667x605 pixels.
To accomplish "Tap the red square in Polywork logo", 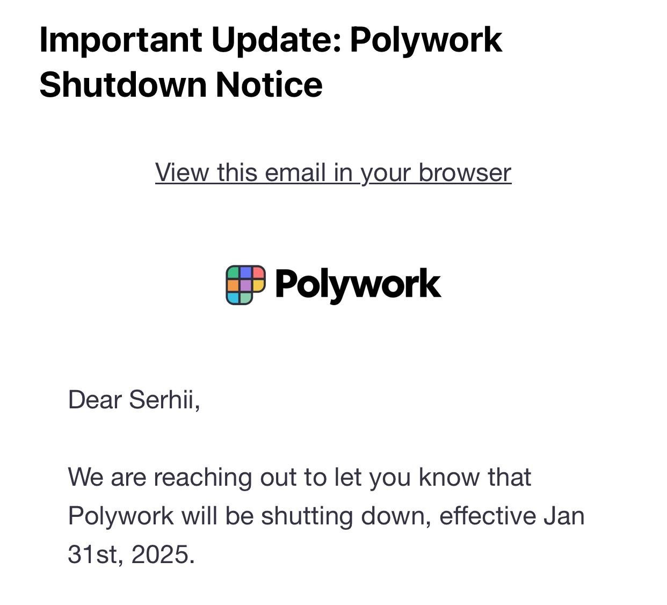I will 258,272.
